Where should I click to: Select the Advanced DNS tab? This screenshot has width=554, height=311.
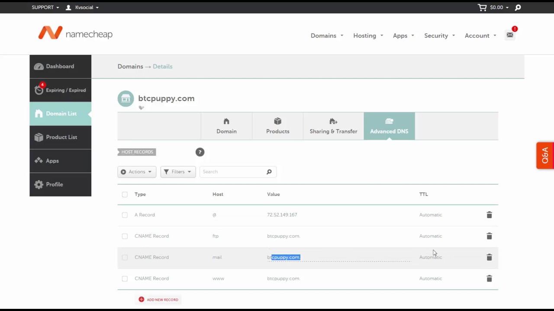(x=389, y=126)
